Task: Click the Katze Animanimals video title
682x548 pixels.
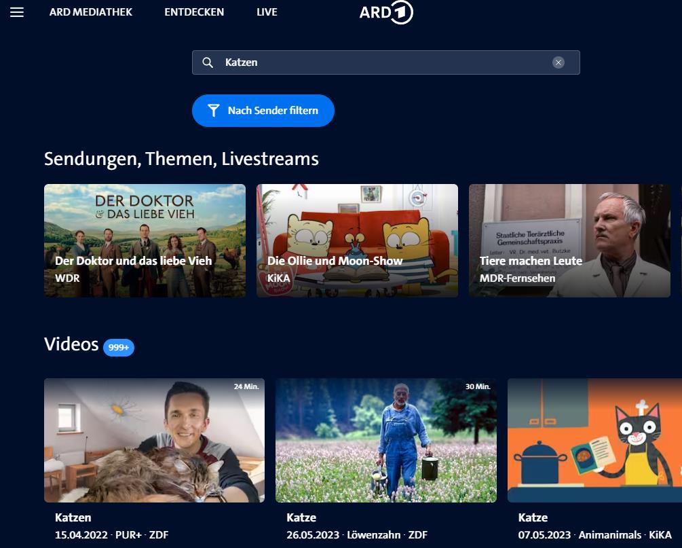Action: (x=533, y=517)
